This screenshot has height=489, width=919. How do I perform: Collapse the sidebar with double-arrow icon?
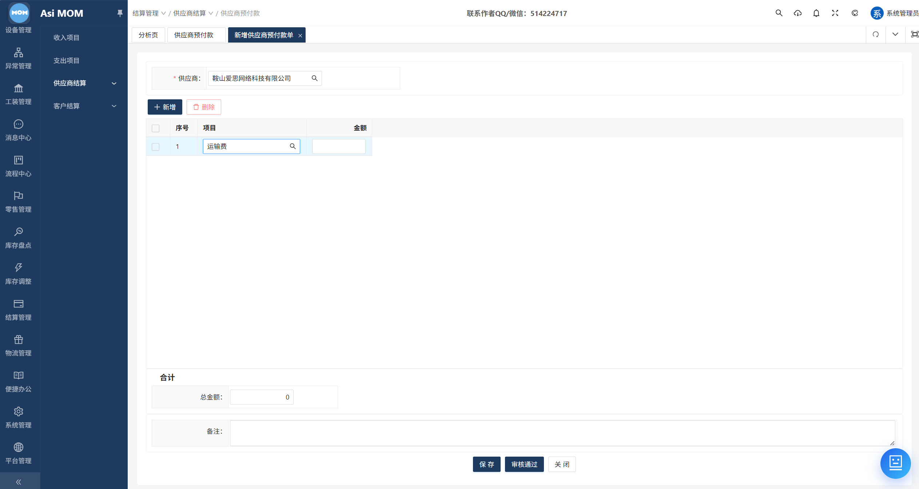tap(19, 482)
